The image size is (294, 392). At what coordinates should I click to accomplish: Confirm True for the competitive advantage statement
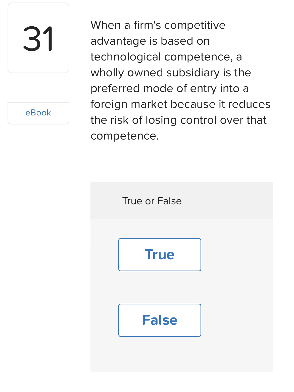point(160,254)
